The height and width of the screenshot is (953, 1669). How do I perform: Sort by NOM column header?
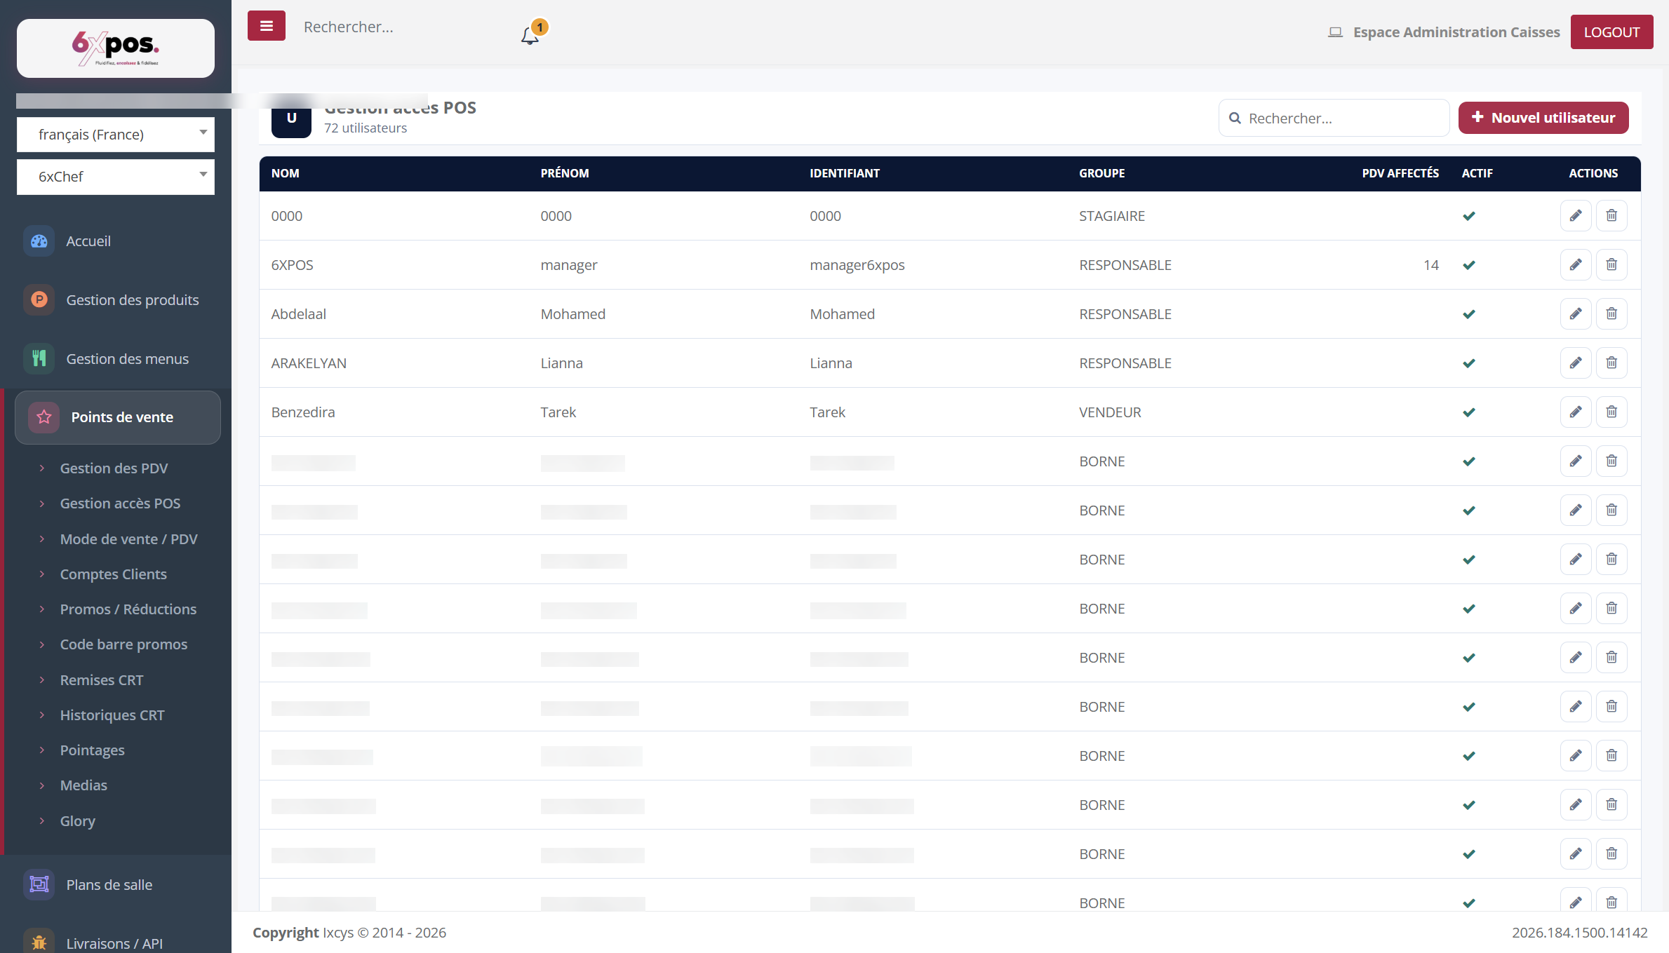pyautogui.click(x=286, y=173)
